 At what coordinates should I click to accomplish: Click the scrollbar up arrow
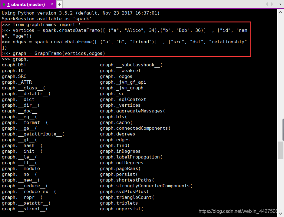(x=281, y=12)
